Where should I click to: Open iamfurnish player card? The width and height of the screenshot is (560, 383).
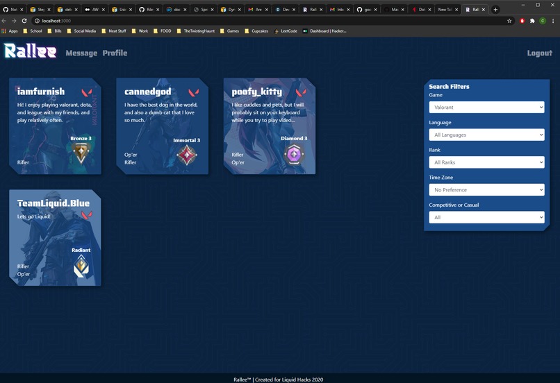[55, 126]
